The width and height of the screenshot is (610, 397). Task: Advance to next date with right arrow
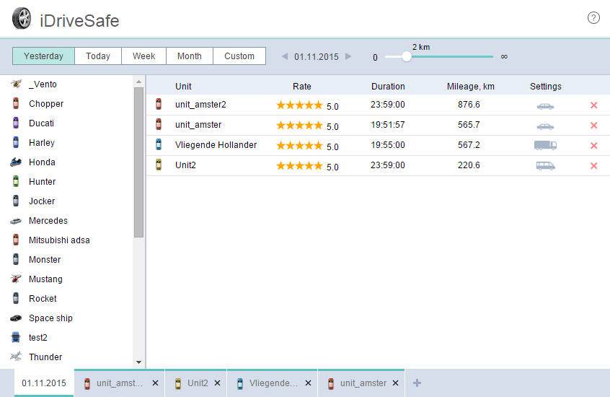[349, 56]
